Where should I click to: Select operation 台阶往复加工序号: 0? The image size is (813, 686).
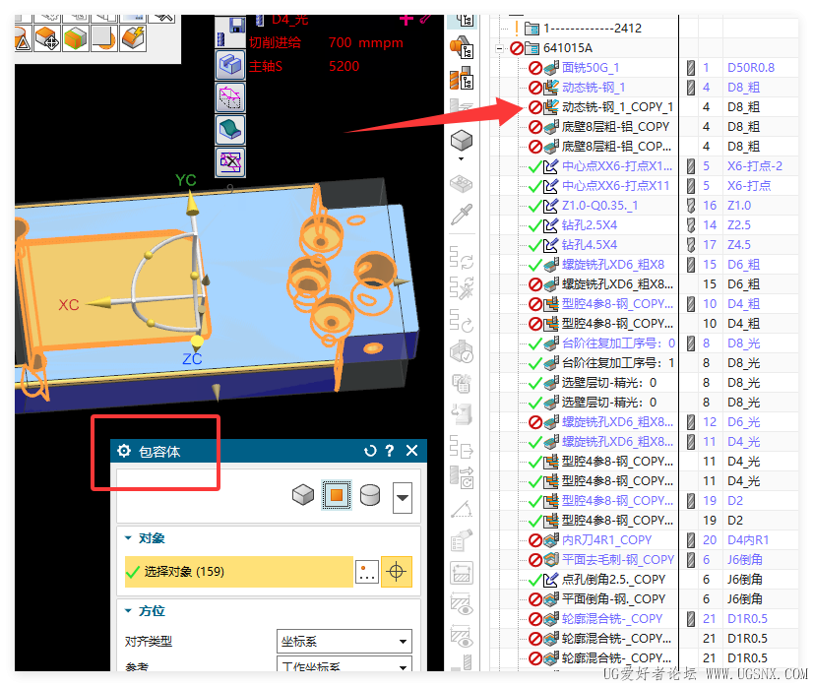tap(618, 343)
